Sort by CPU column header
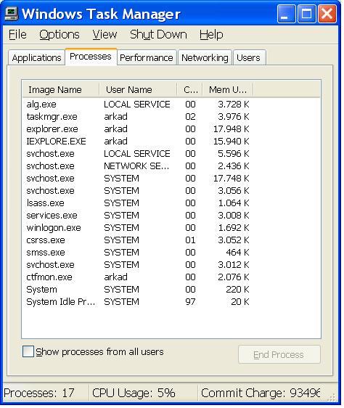 pos(189,89)
